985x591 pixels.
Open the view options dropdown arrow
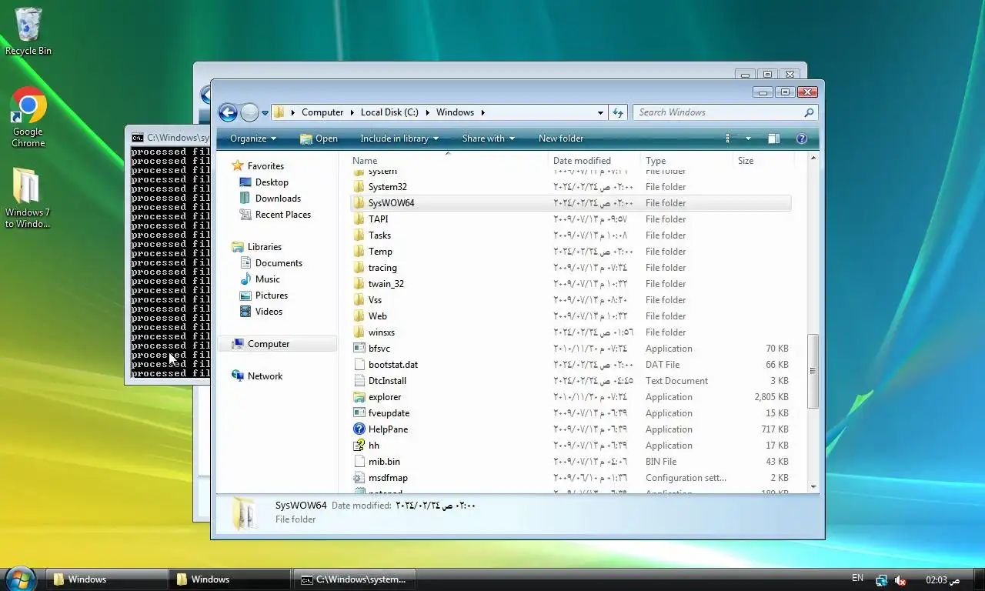748,139
